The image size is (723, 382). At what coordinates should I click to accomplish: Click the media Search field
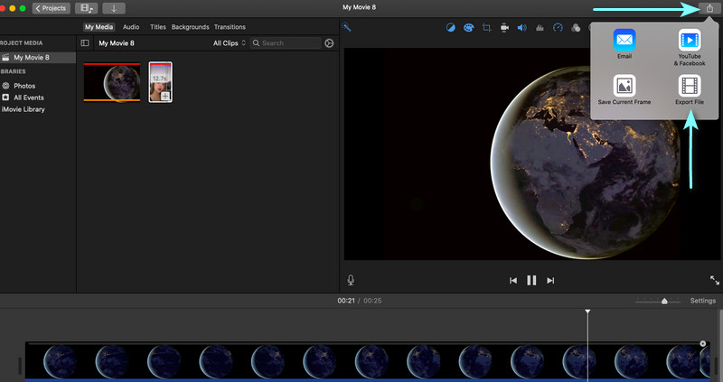[286, 42]
